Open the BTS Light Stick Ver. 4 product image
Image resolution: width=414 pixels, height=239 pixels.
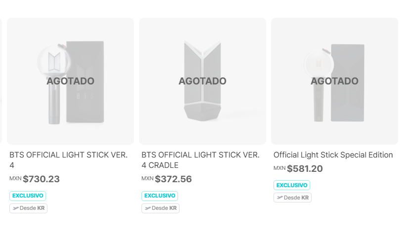[x=71, y=81]
